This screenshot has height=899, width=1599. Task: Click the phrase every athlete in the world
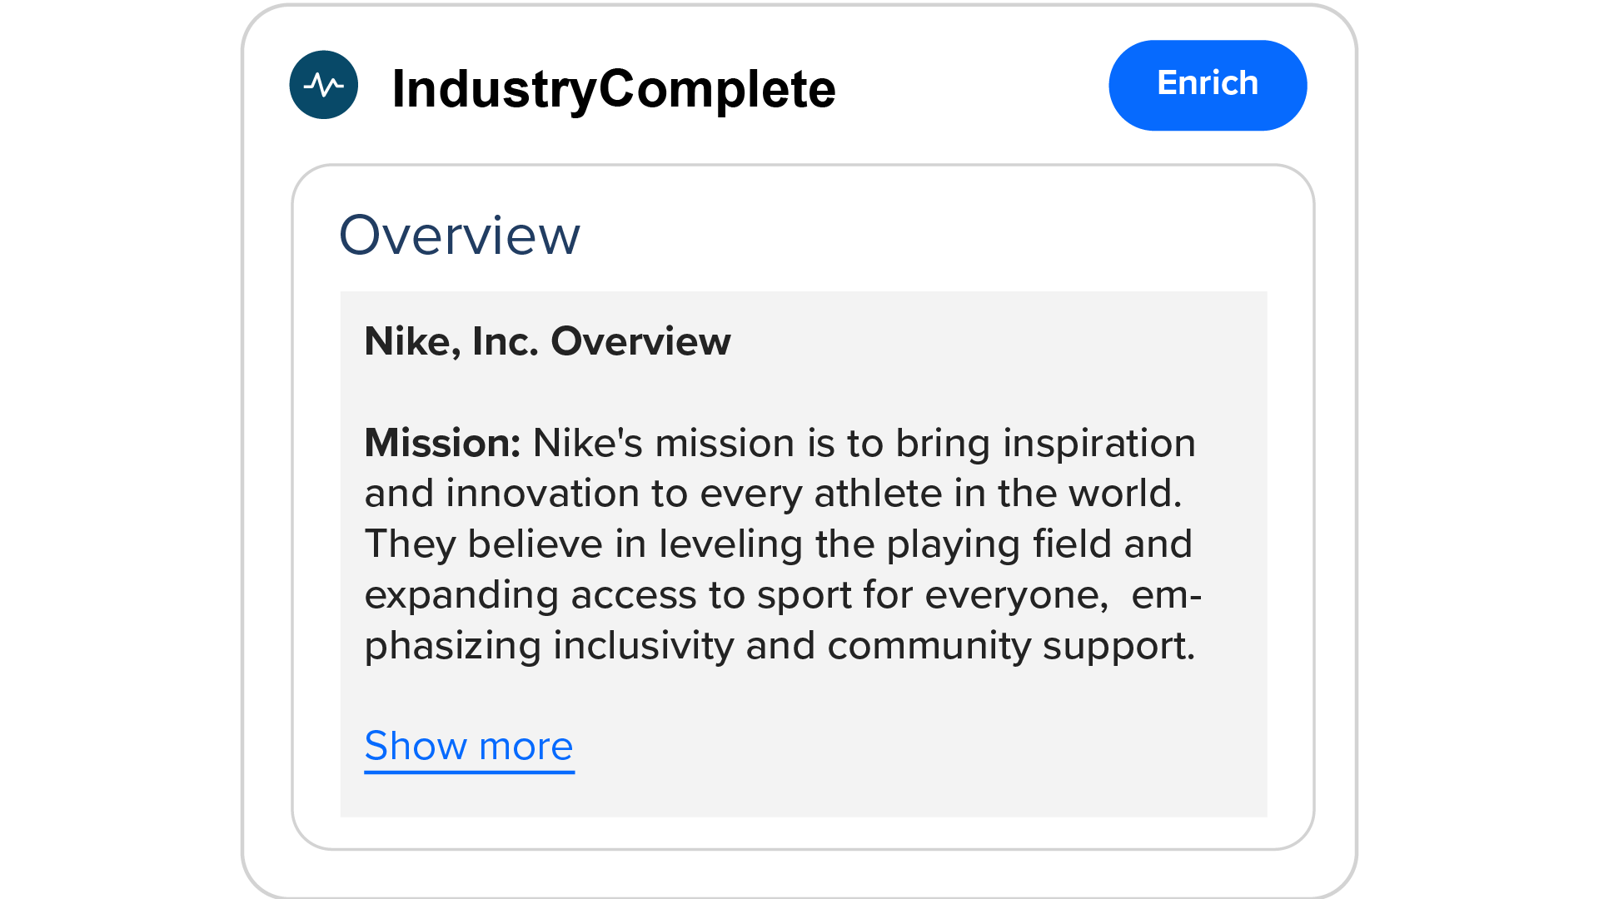click(x=941, y=494)
